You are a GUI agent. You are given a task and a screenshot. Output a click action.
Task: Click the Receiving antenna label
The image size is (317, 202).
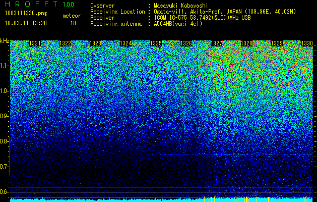click(x=116, y=24)
